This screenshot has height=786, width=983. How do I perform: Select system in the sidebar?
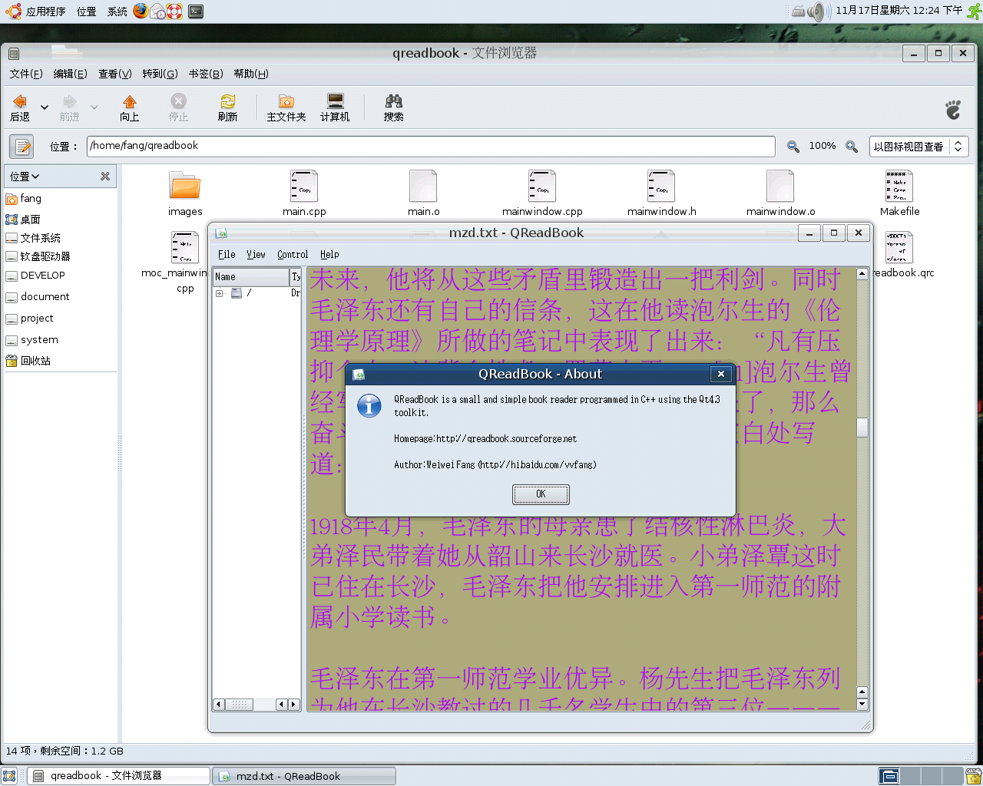tap(32, 340)
